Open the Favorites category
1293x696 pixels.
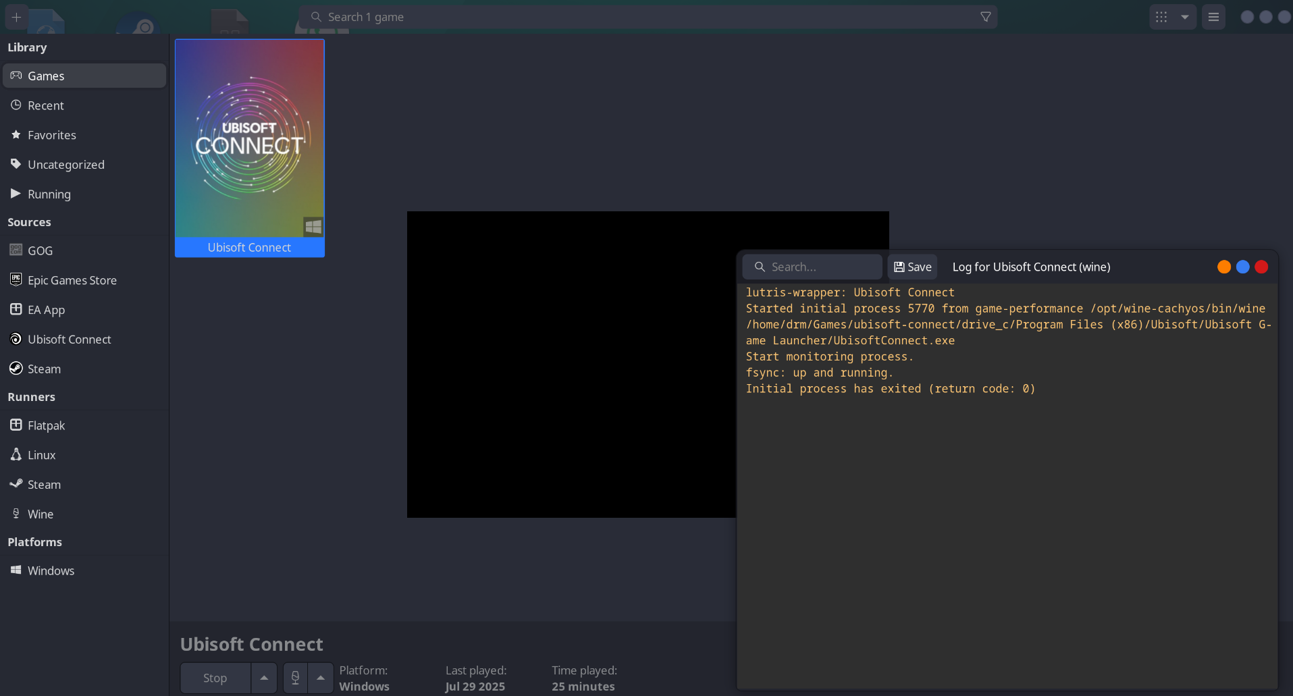[51, 135]
